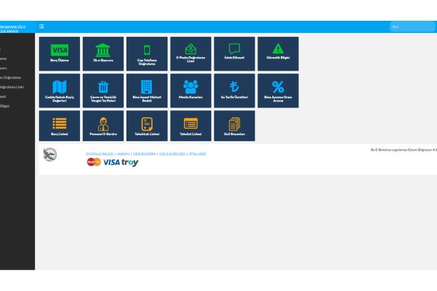Open the Tahakkuk Listesi tile

pos(147,126)
